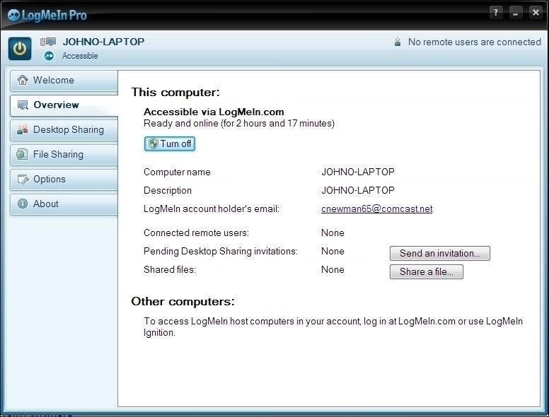Close the LogMeIn Pro window

536,13
